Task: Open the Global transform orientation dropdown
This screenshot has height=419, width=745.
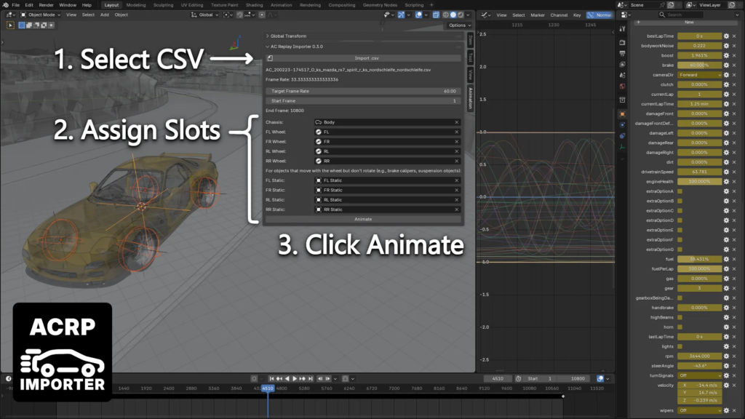Action: coord(204,15)
